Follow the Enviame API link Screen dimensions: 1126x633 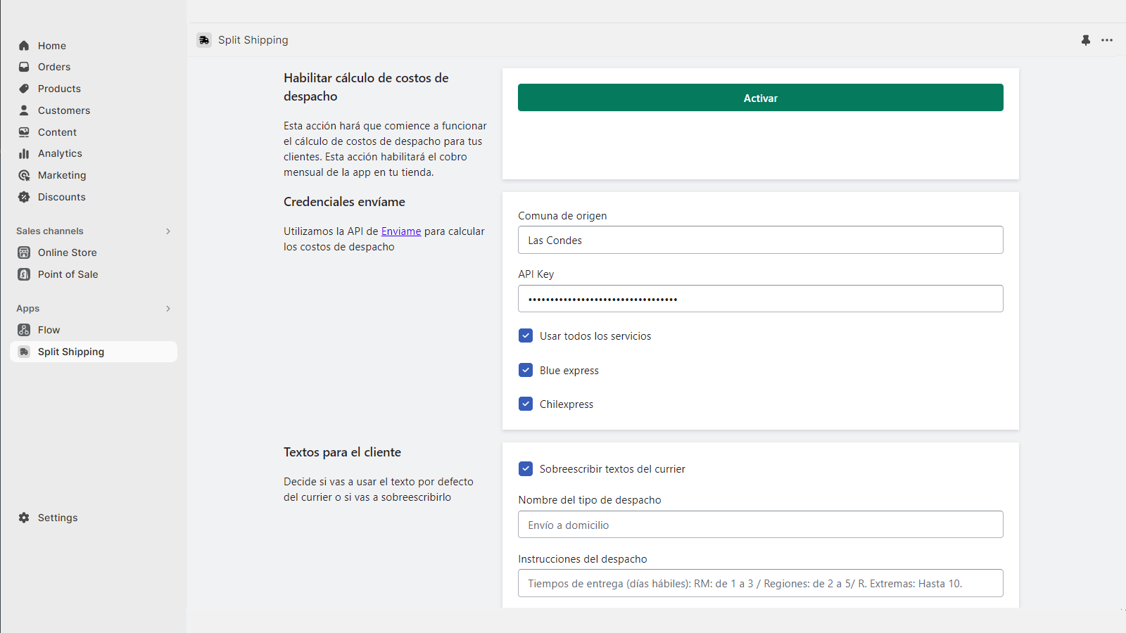point(401,231)
